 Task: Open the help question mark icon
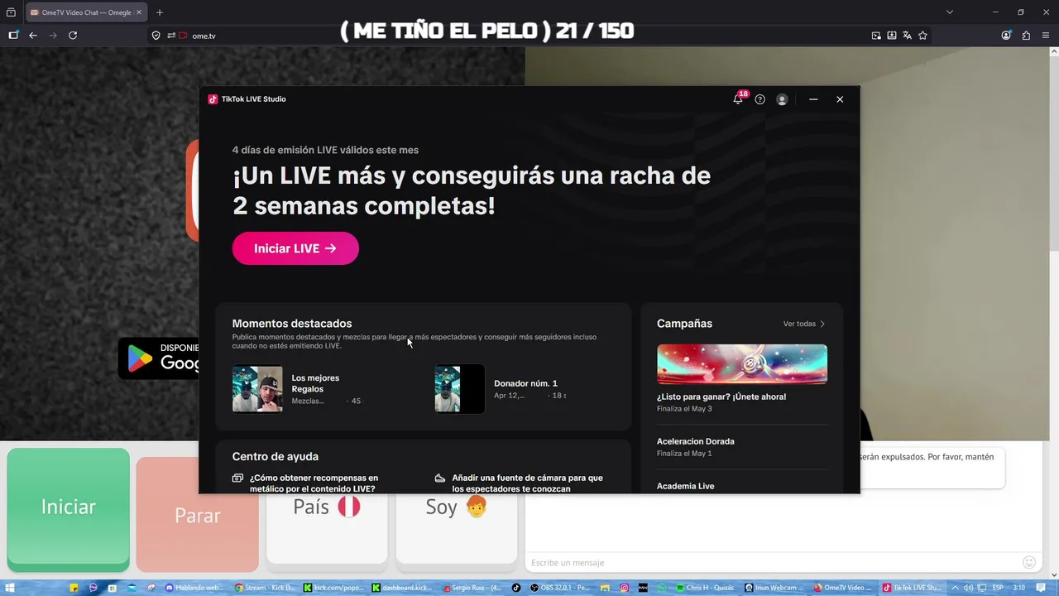[x=760, y=99]
